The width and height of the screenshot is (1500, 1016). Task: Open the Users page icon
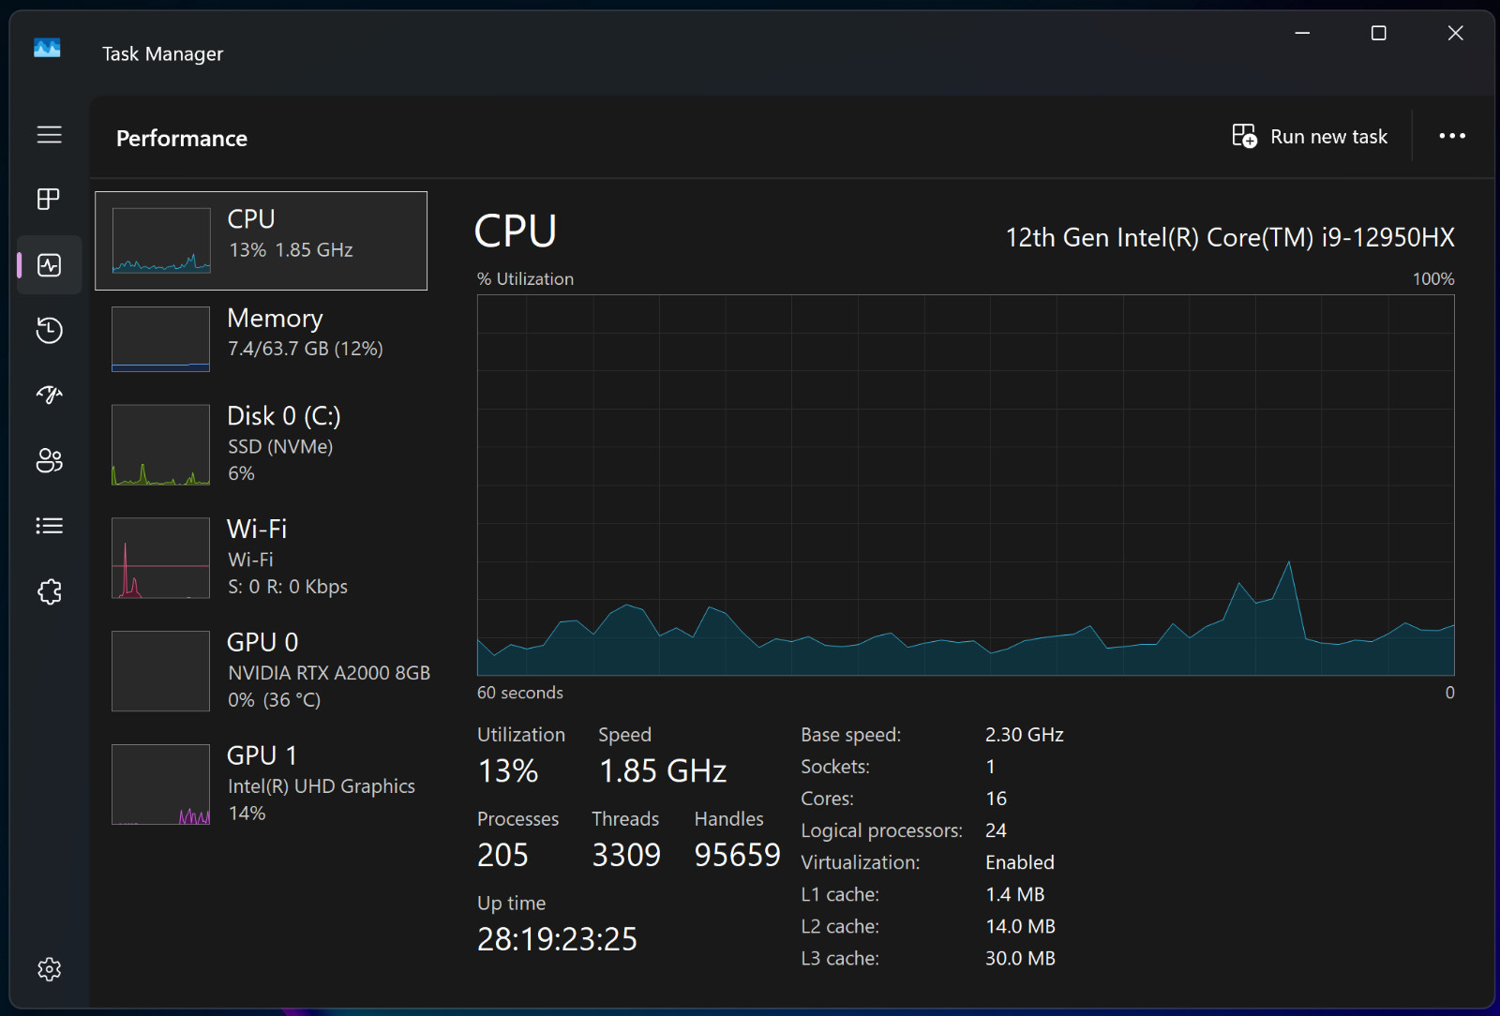[x=50, y=461]
